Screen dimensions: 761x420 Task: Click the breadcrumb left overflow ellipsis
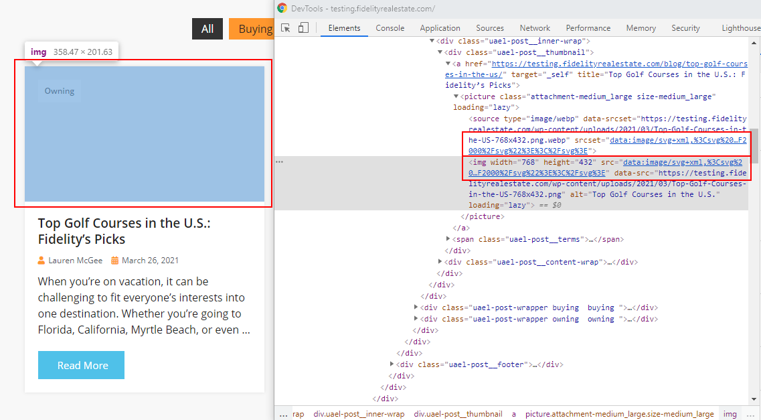coord(283,414)
